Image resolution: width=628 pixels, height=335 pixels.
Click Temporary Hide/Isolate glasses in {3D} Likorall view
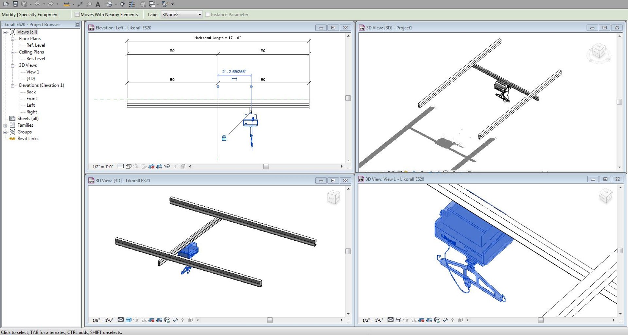(x=175, y=320)
